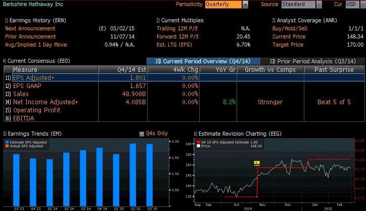Click the Next Announcement label
This screenshot has height=211, width=366.
pyautogui.click(x=30, y=28)
